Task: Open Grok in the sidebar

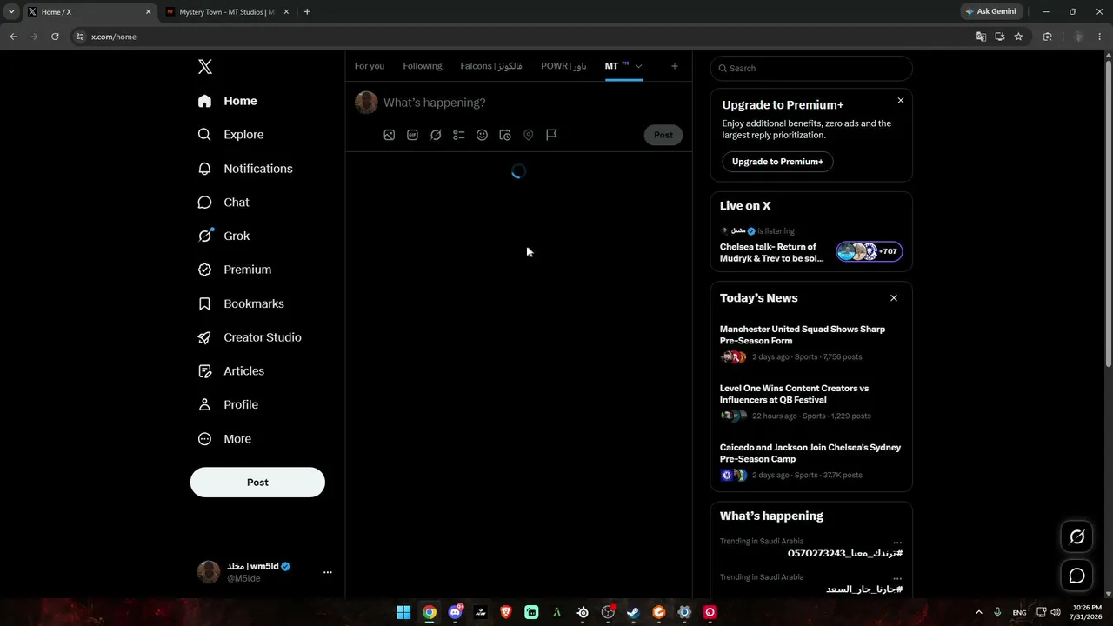Action: coord(223,236)
